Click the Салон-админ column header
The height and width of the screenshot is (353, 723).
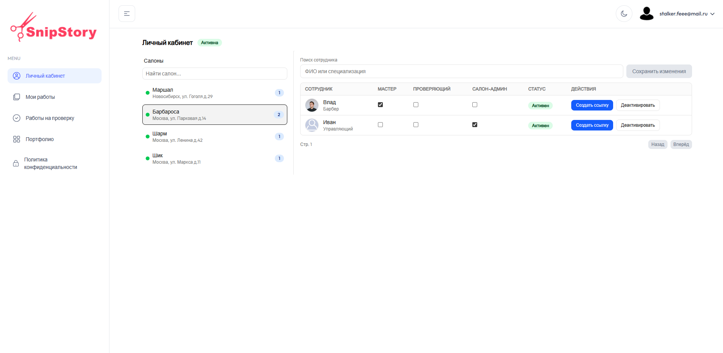point(490,89)
